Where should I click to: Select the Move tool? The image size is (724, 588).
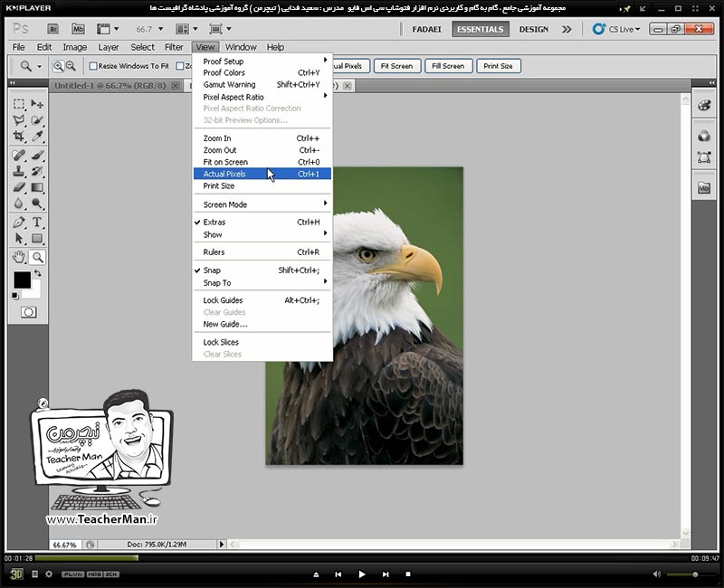(x=37, y=104)
